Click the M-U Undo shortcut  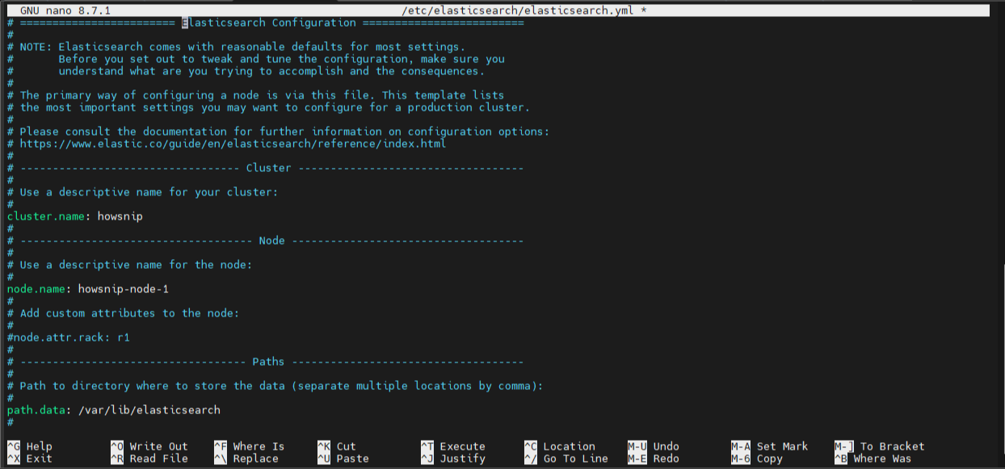click(654, 446)
